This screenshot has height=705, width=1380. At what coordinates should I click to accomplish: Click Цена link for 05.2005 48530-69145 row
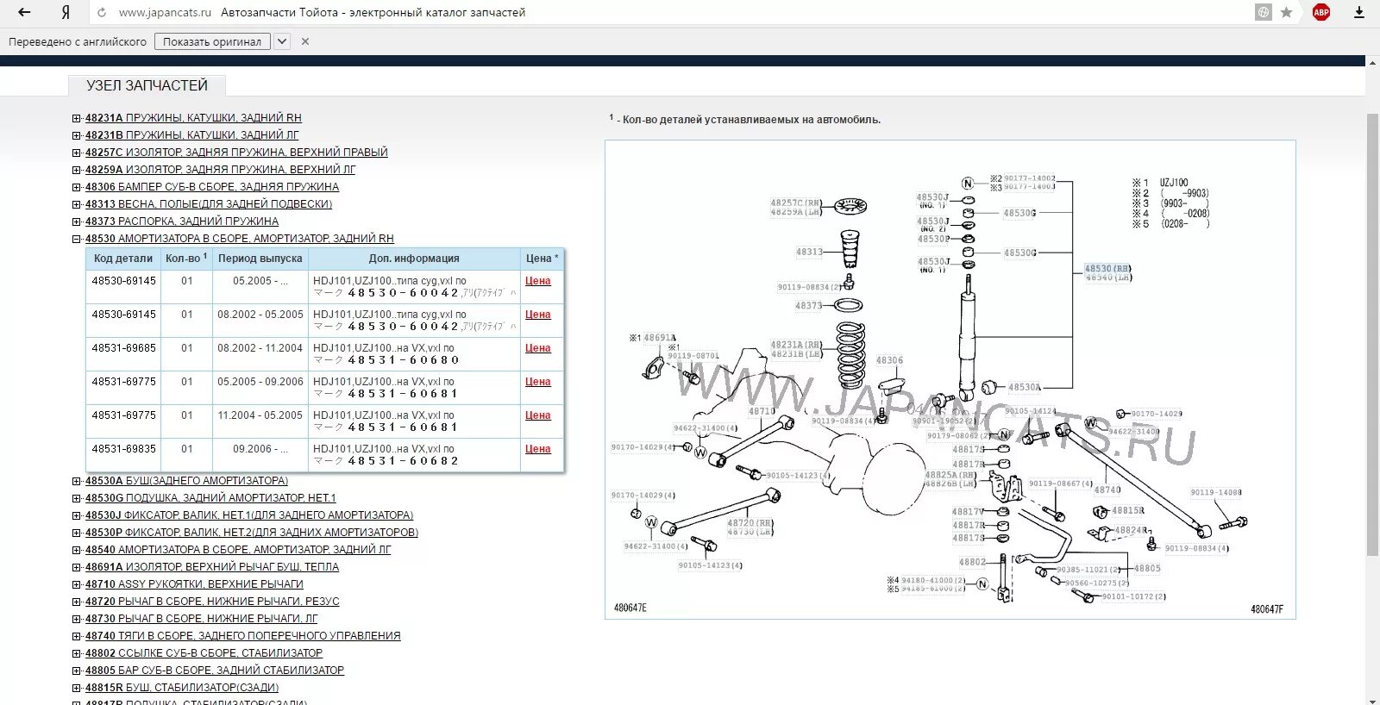[537, 281]
